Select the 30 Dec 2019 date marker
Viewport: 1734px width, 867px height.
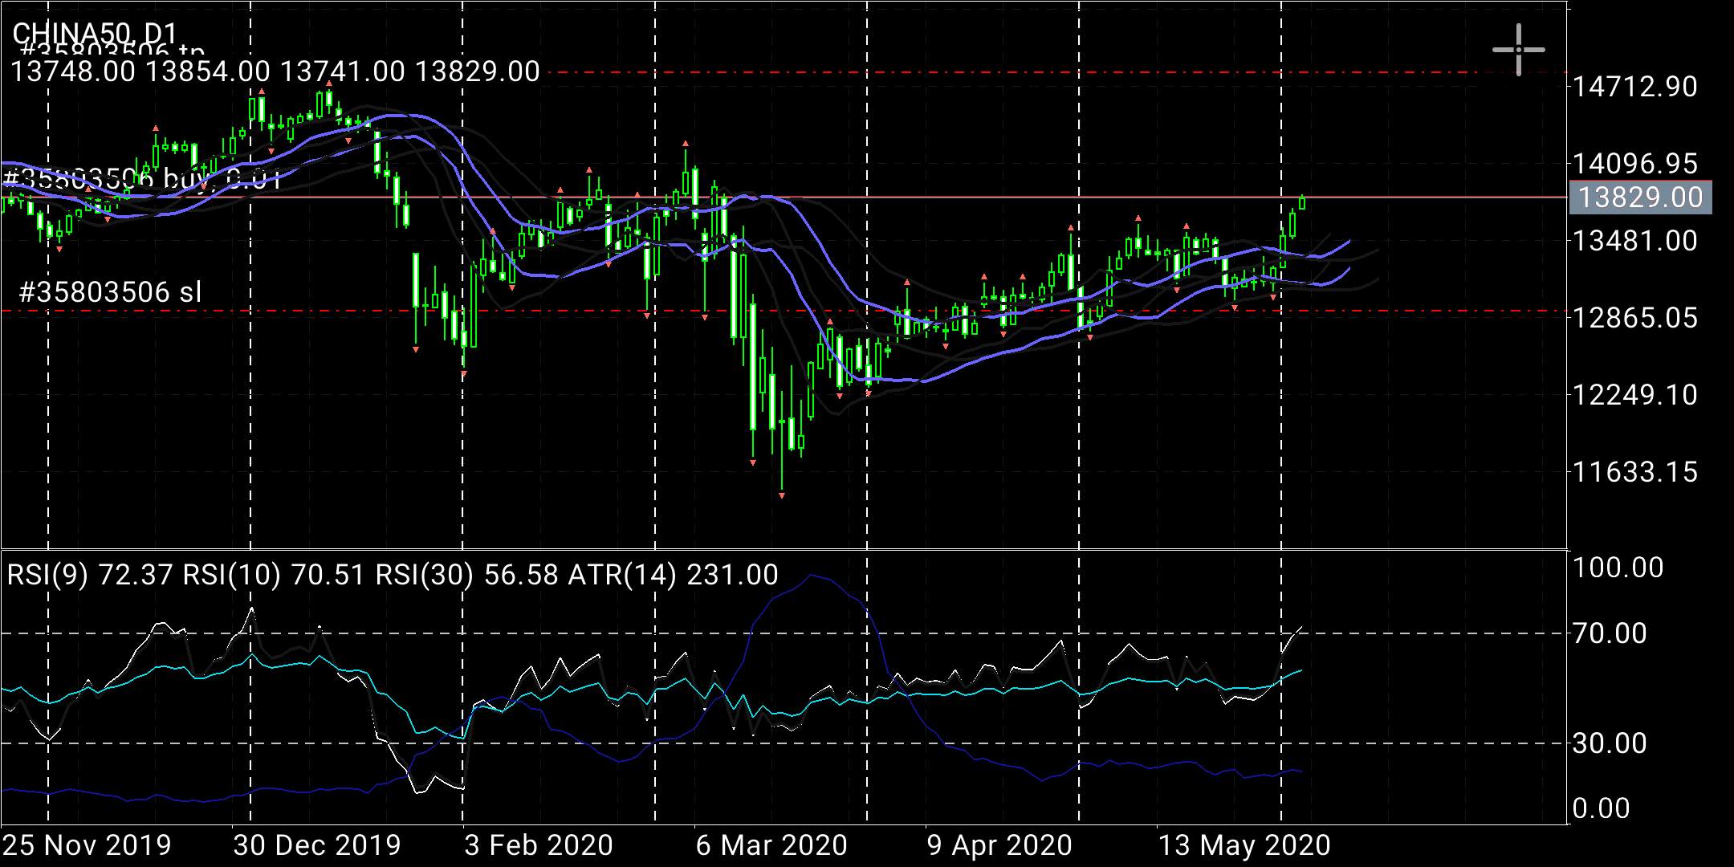[x=316, y=845]
